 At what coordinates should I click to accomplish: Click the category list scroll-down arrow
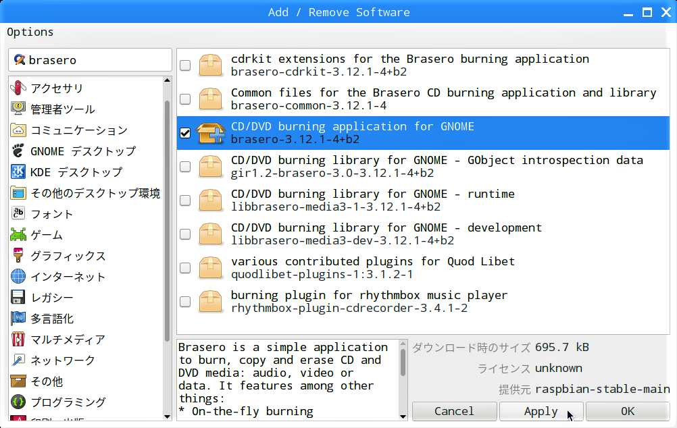tap(168, 417)
